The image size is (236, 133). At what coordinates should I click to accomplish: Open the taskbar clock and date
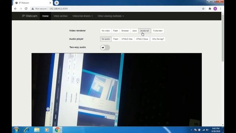coord(216,130)
